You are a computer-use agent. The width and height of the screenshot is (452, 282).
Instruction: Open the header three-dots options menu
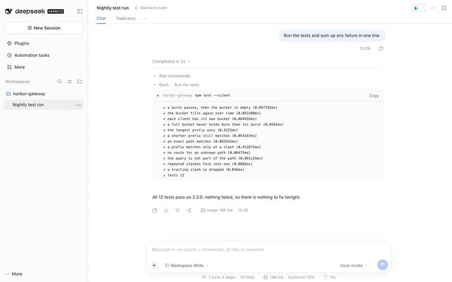tap(433, 8)
